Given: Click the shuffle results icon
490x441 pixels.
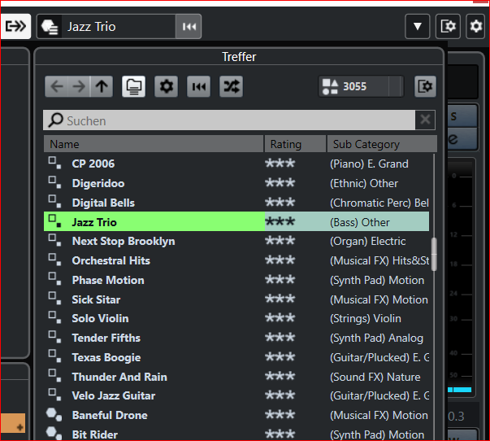Looking at the screenshot, I should pos(231,86).
